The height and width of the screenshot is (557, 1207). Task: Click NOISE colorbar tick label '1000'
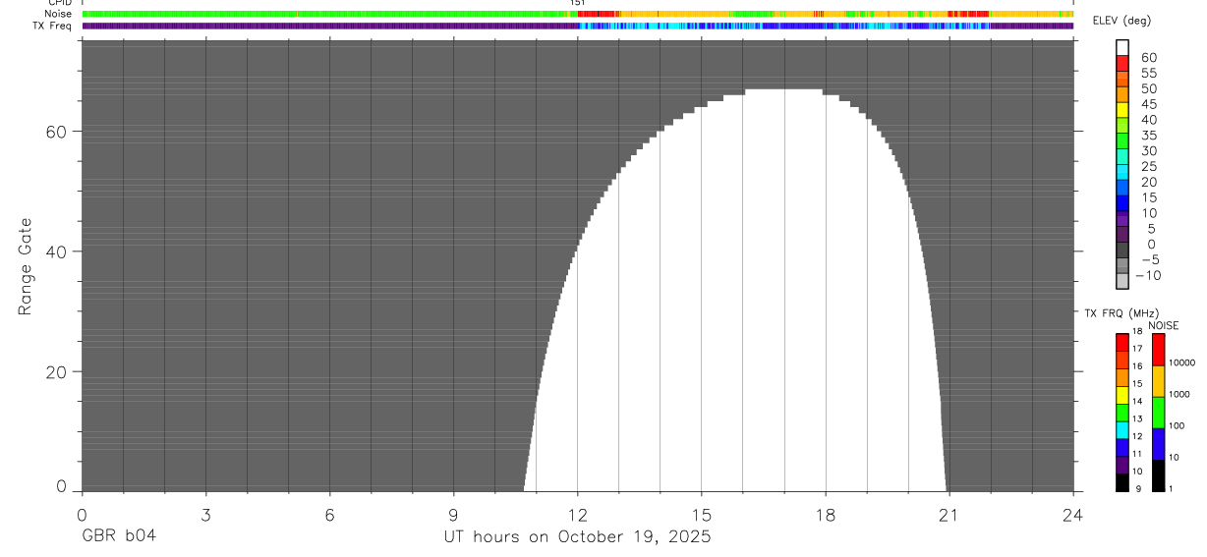click(x=1178, y=394)
